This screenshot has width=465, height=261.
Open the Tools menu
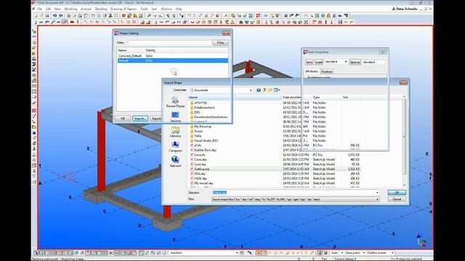pos(144,9)
